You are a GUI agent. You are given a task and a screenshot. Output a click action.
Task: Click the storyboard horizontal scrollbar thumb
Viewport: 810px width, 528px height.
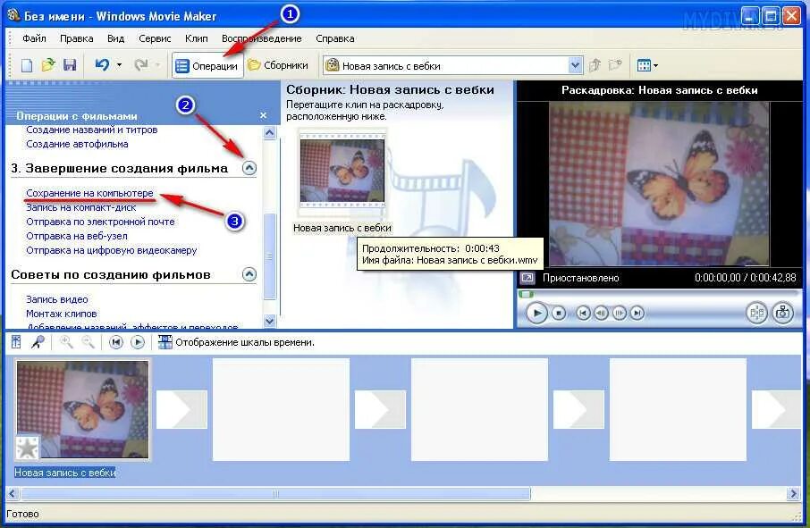tap(275, 494)
